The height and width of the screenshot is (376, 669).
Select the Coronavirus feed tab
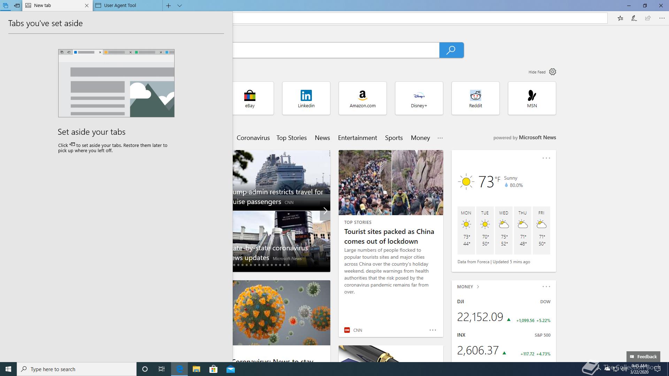coord(253,138)
